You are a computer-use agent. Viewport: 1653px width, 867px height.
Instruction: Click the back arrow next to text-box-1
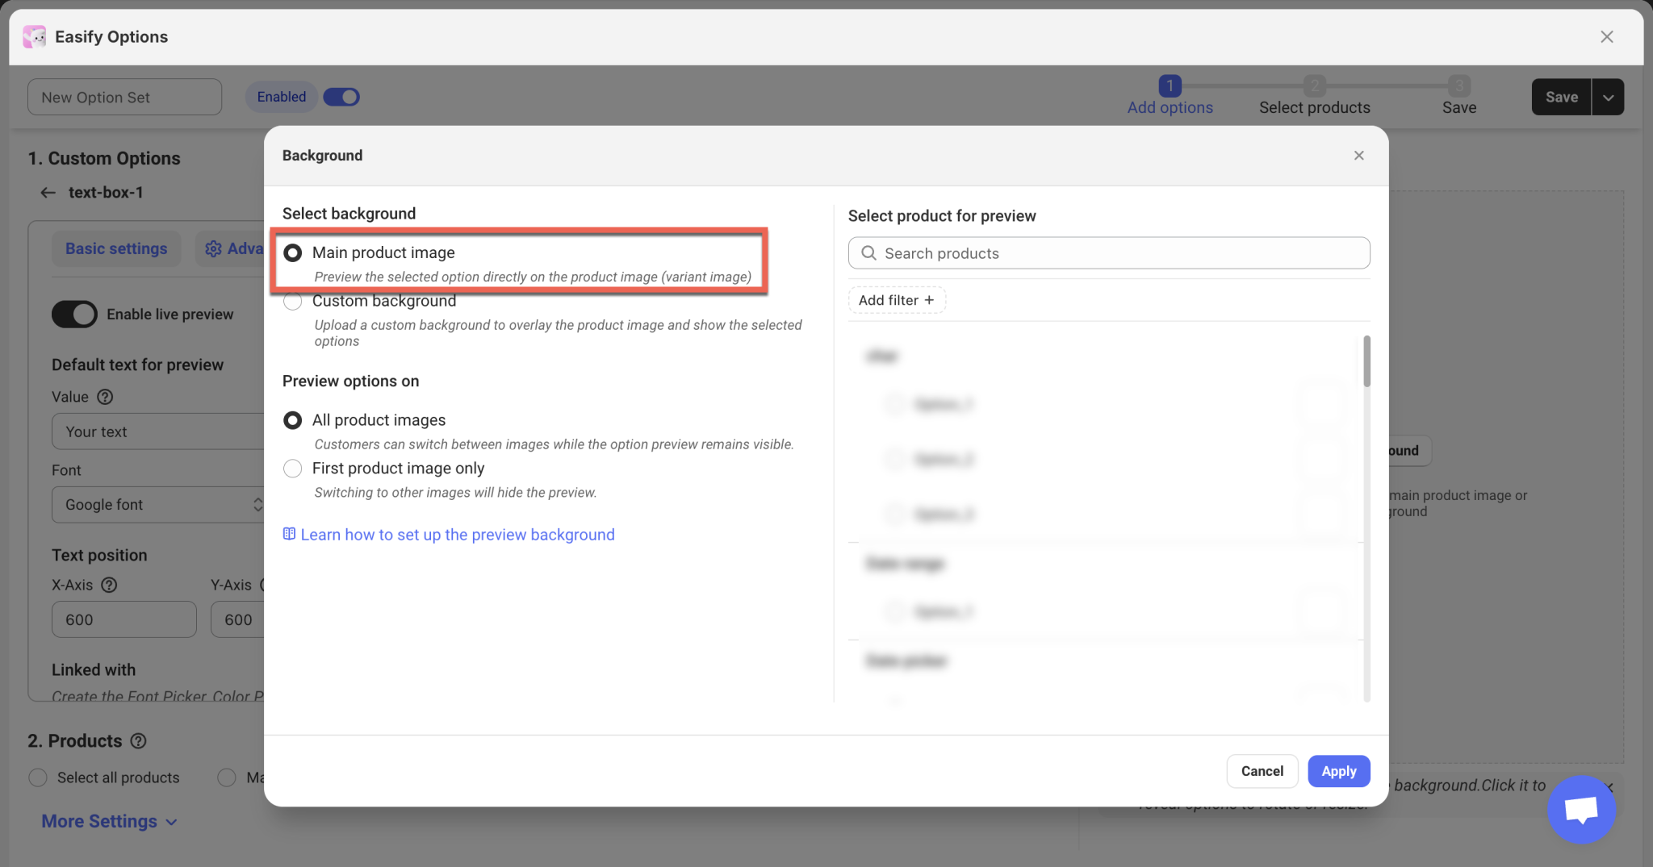click(x=48, y=193)
